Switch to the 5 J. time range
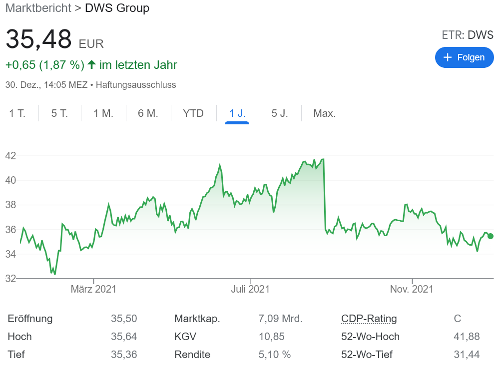This screenshot has height=365, width=502. click(280, 113)
